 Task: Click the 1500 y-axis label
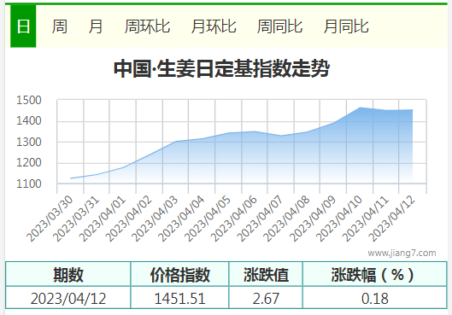29,100
